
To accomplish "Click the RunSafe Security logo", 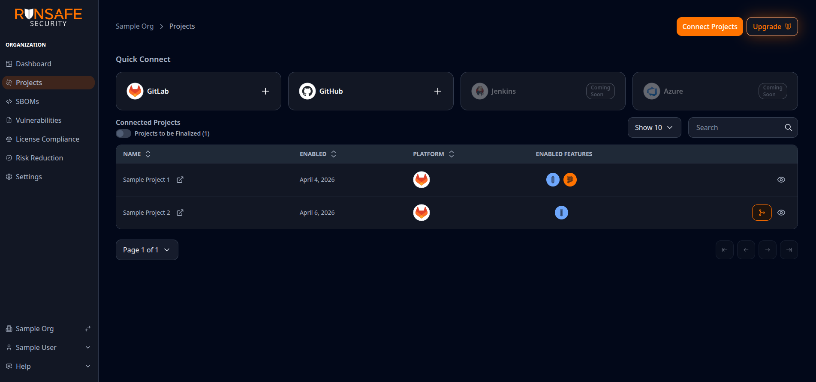I will pos(48,18).
